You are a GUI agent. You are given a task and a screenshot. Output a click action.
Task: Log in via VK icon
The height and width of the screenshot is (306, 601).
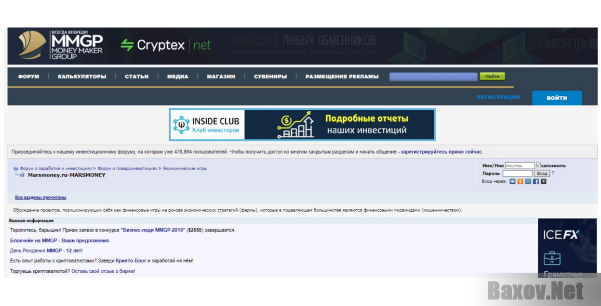pyautogui.click(x=513, y=181)
